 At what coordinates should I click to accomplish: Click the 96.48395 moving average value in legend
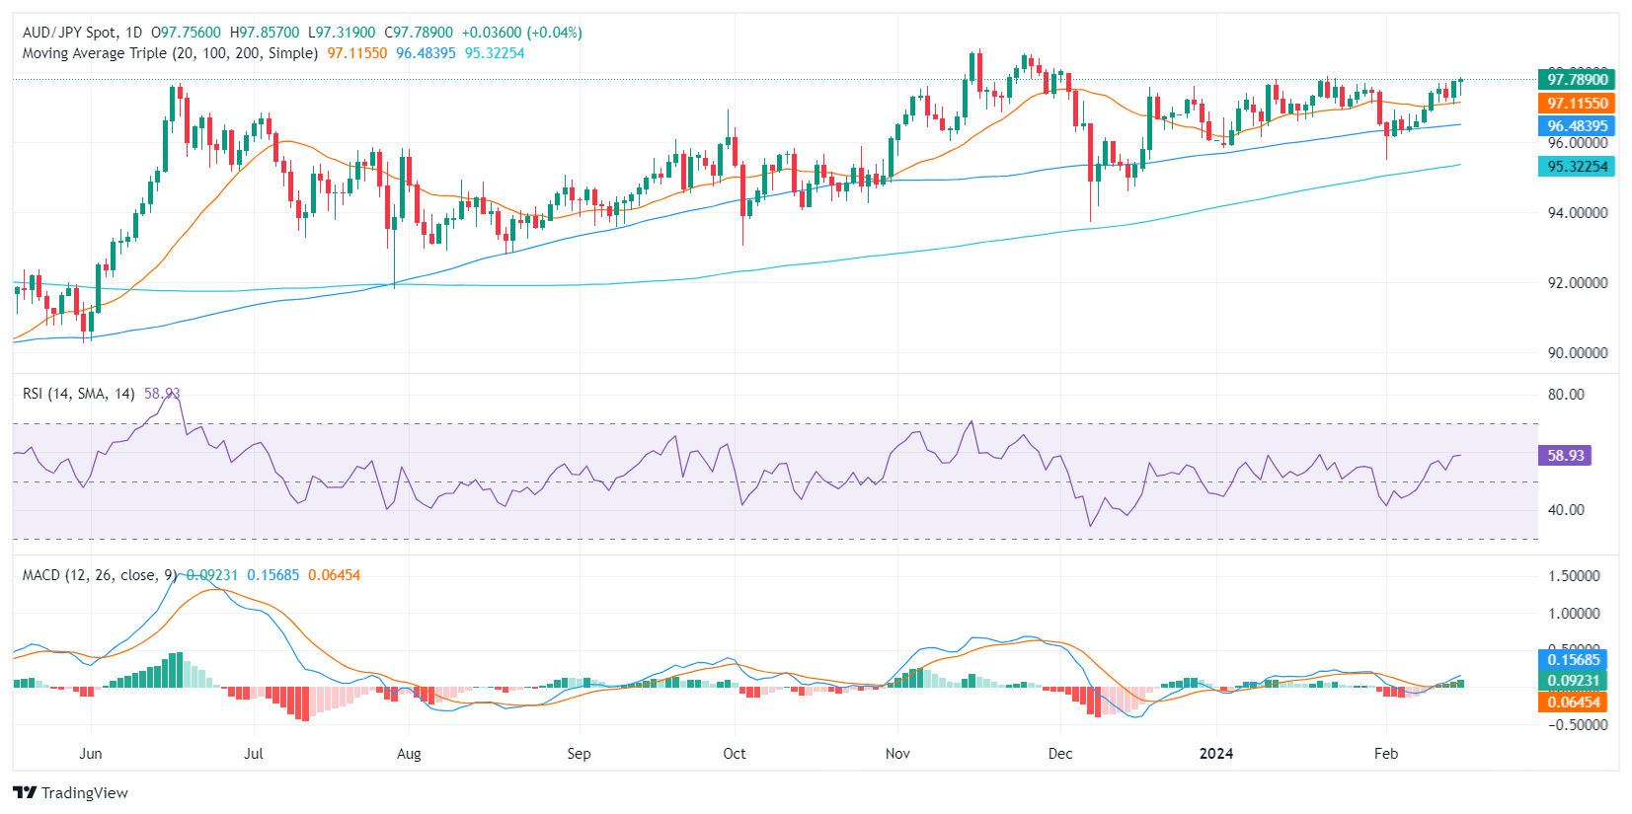pos(426,53)
